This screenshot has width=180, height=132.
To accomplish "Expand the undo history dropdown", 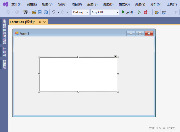I will tap(58, 12).
